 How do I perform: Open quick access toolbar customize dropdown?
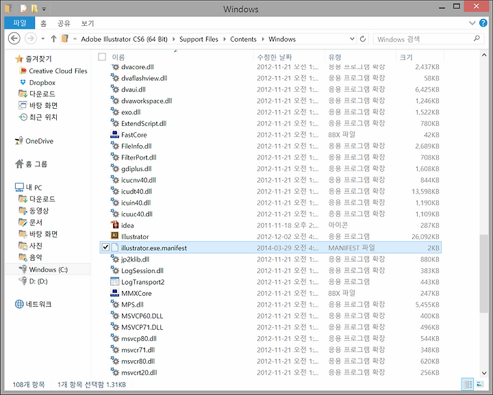coord(44,9)
